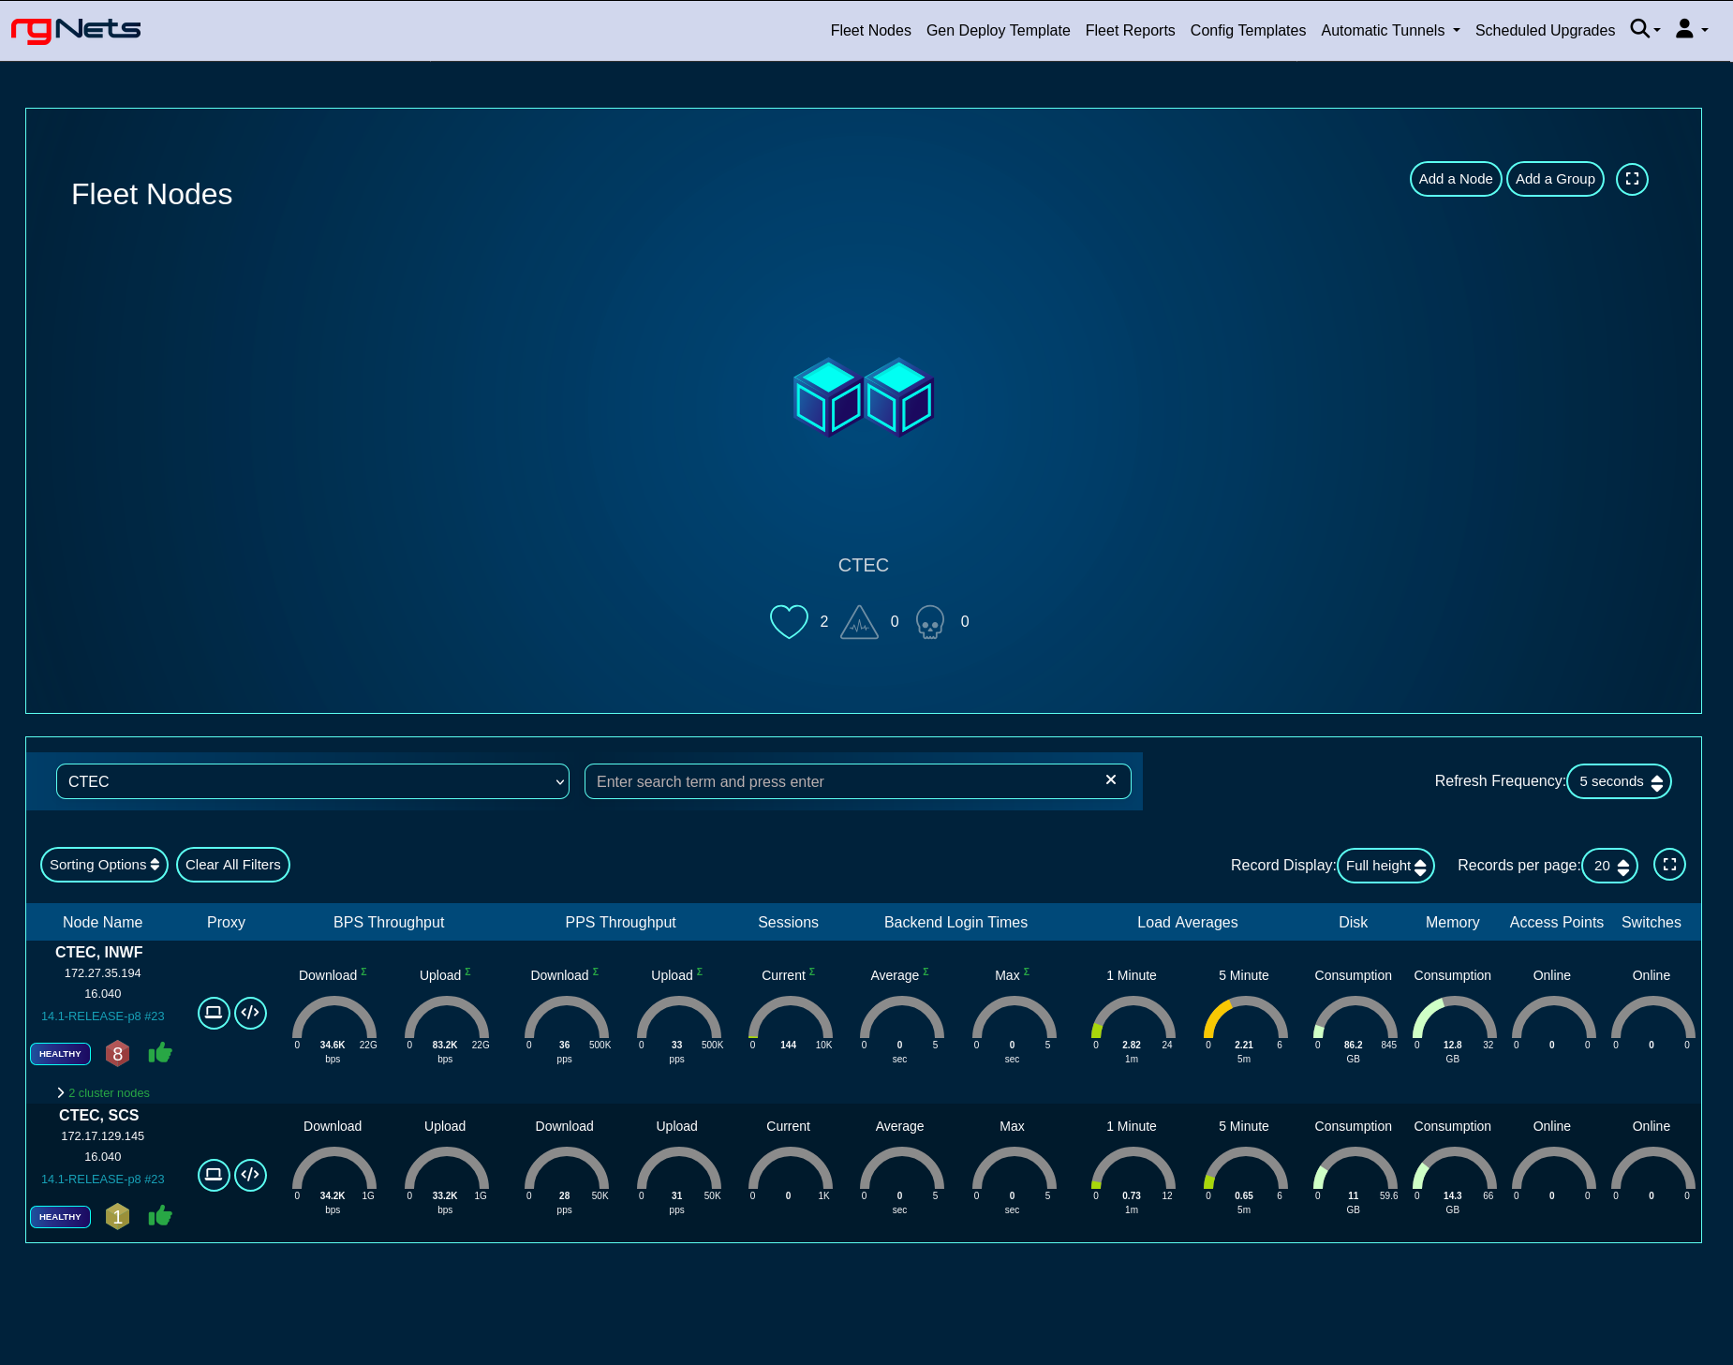
Task: Click the Node Name column header
Action: (102, 922)
